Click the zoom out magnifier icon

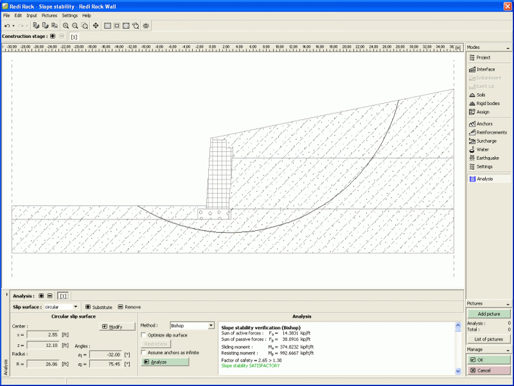click(x=75, y=26)
